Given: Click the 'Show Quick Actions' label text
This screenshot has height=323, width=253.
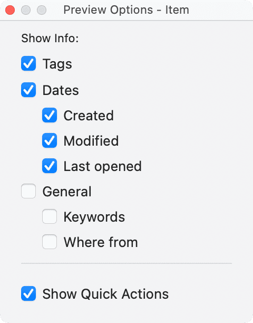Looking at the screenshot, I should (x=105, y=294).
